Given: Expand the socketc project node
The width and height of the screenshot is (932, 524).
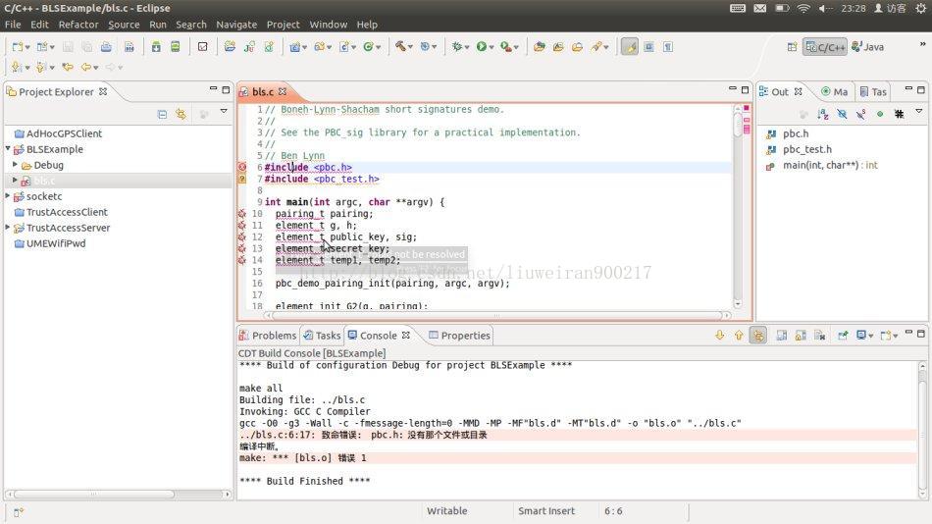Looking at the screenshot, I should [8, 195].
